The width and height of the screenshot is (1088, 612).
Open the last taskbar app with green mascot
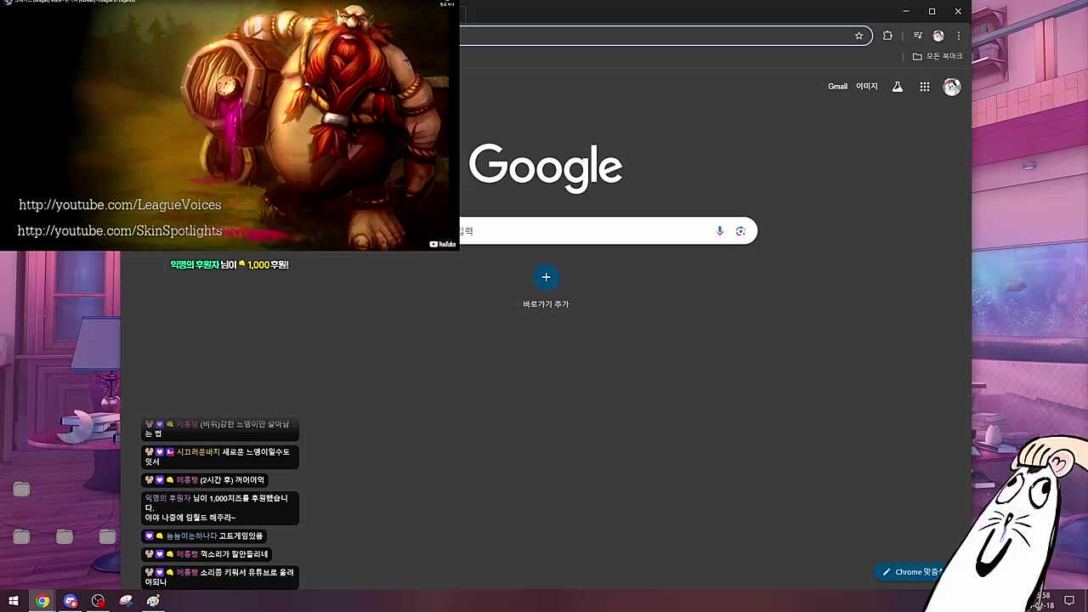(x=153, y=601)
